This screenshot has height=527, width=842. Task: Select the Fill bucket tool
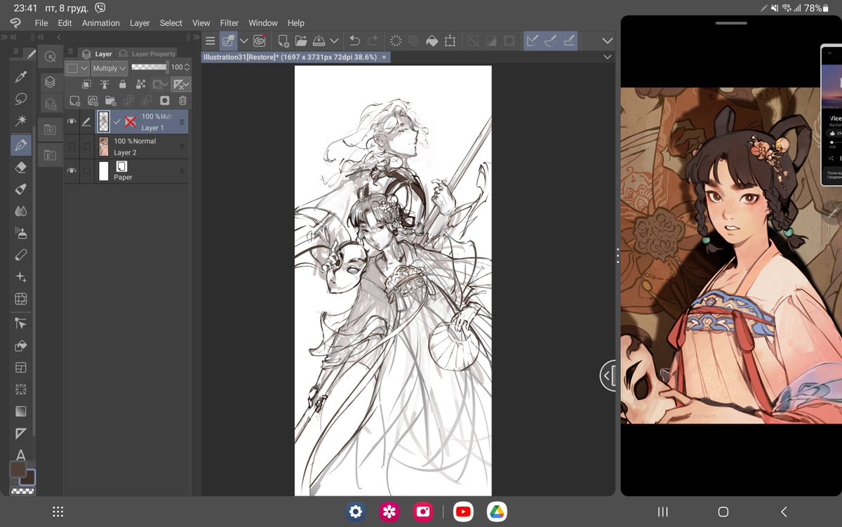tap(21, 345)
